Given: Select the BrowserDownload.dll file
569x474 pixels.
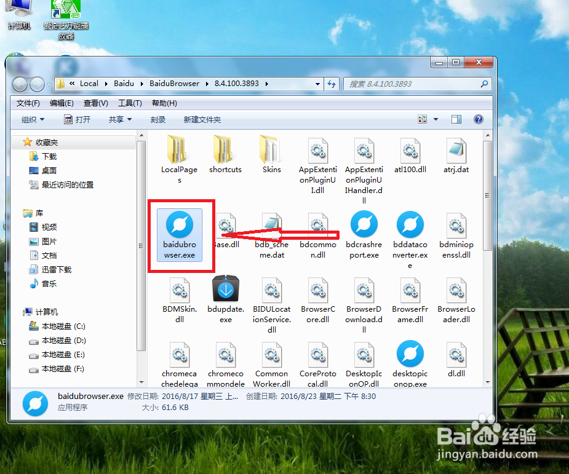Looking at the screenshot, I should click(364, 305).
